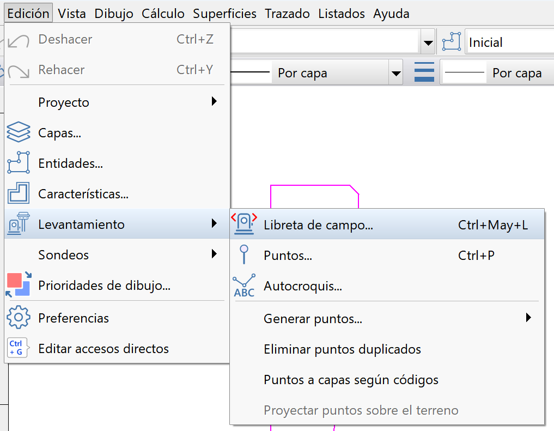Click the Preferencias gear icon

click(18, 318)
